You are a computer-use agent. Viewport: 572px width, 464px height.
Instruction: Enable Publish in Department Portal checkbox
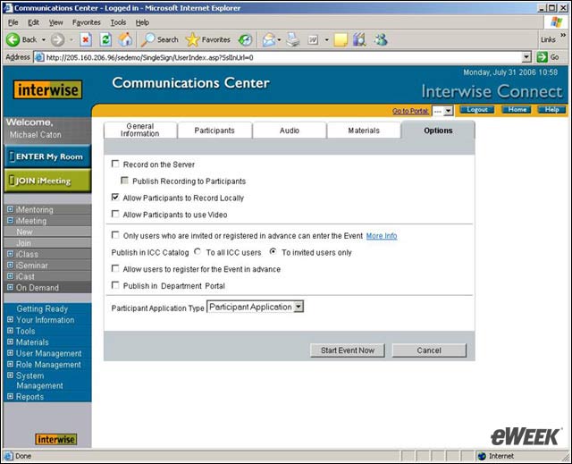click(115, 285)
